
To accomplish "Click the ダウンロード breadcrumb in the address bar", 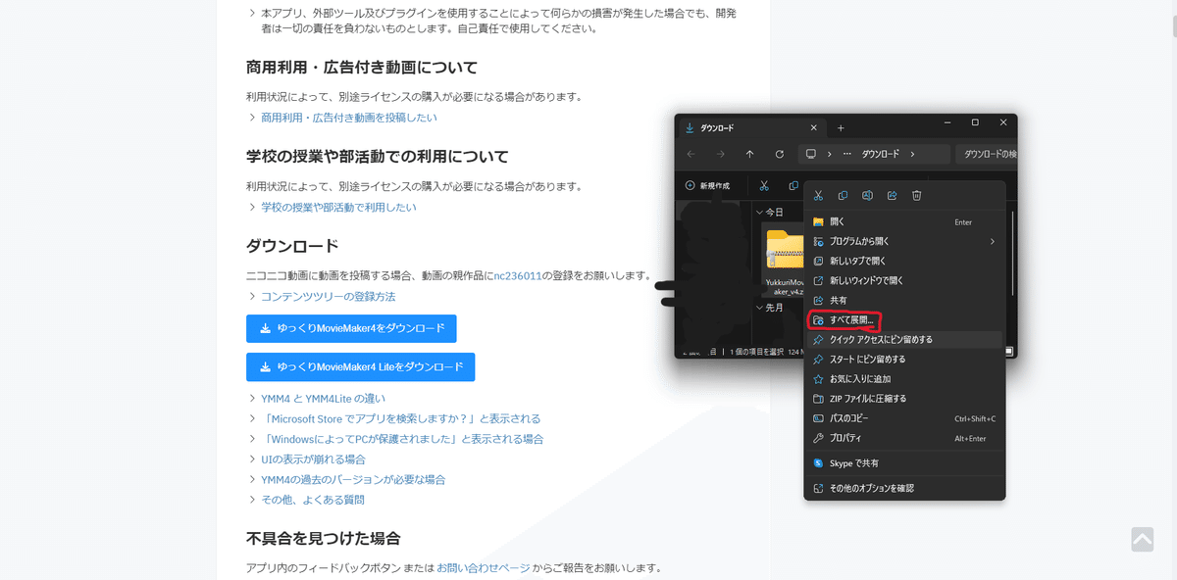I will [881, 154].
